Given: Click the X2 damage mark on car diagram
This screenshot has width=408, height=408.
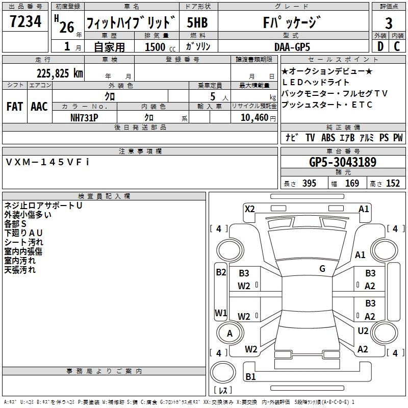Looking at the screenshot, I should (249, 209).
